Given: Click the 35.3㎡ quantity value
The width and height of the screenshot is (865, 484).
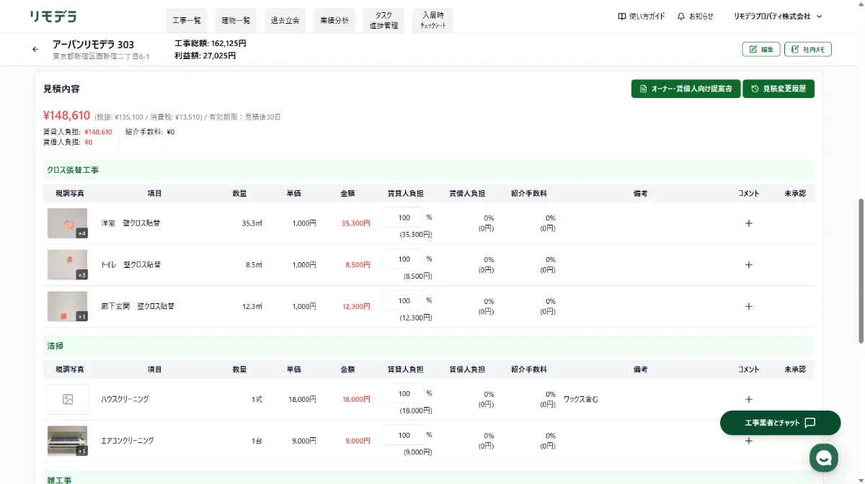Looking at the screenshot, I should [252, 223].
